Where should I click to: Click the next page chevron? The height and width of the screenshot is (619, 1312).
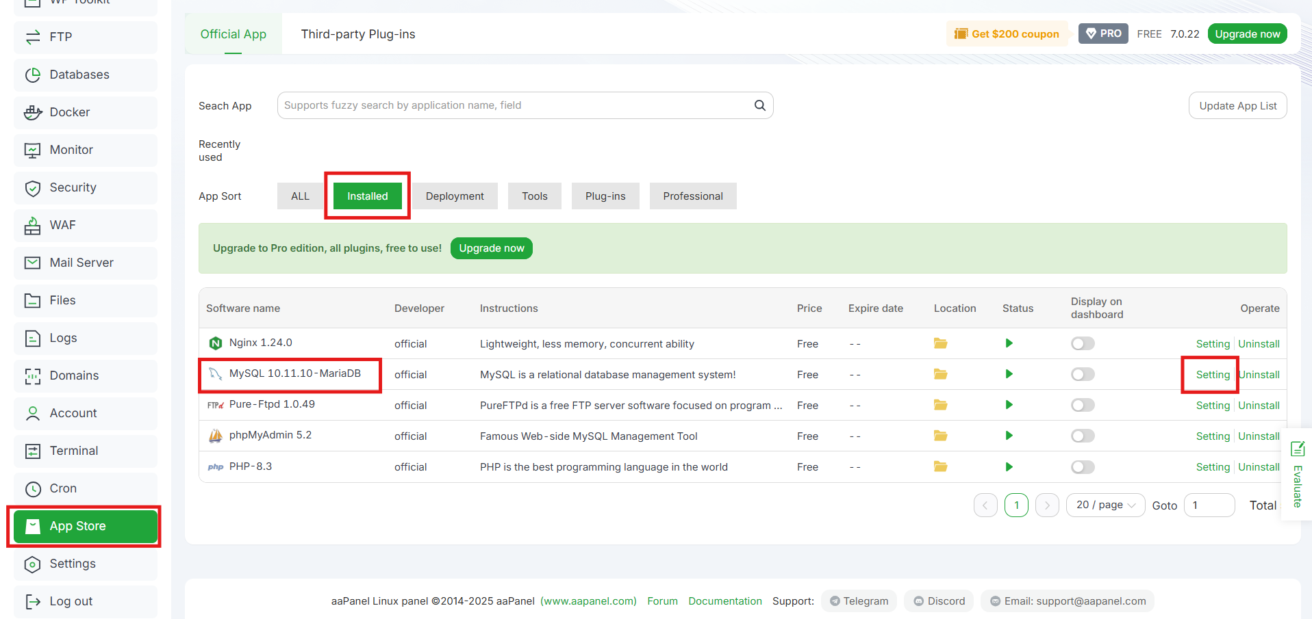point(1047,505)
